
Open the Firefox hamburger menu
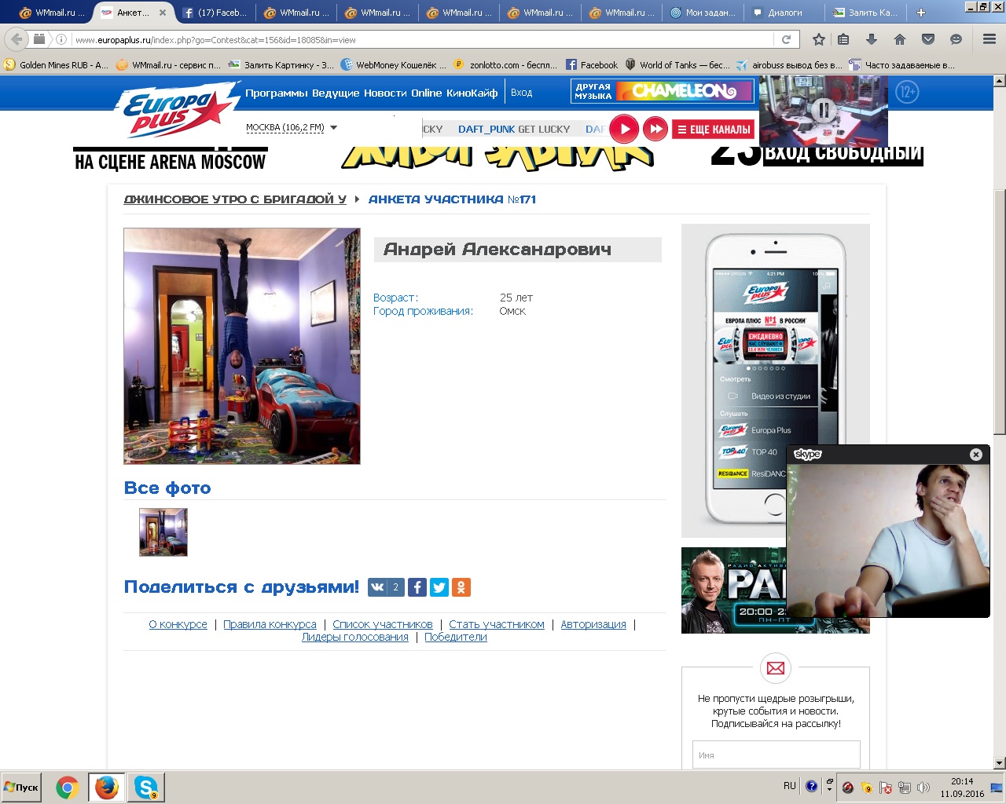989,39
